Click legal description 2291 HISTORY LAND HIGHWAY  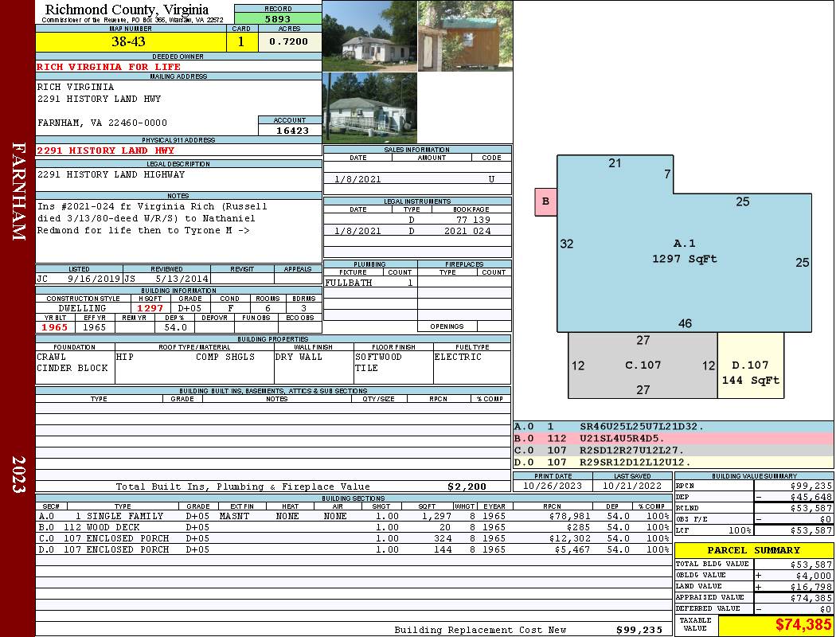tap(111, 174)
